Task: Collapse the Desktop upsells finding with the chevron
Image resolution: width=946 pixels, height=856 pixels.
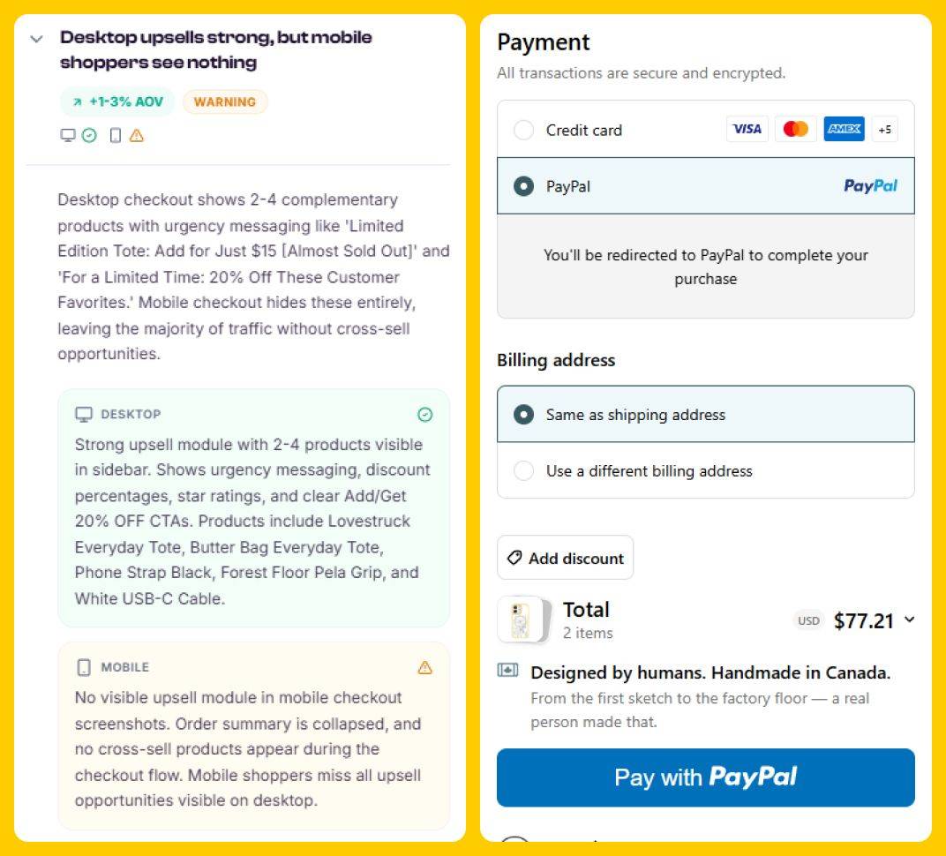Action: pyautogui.click(x=36, y=39)
